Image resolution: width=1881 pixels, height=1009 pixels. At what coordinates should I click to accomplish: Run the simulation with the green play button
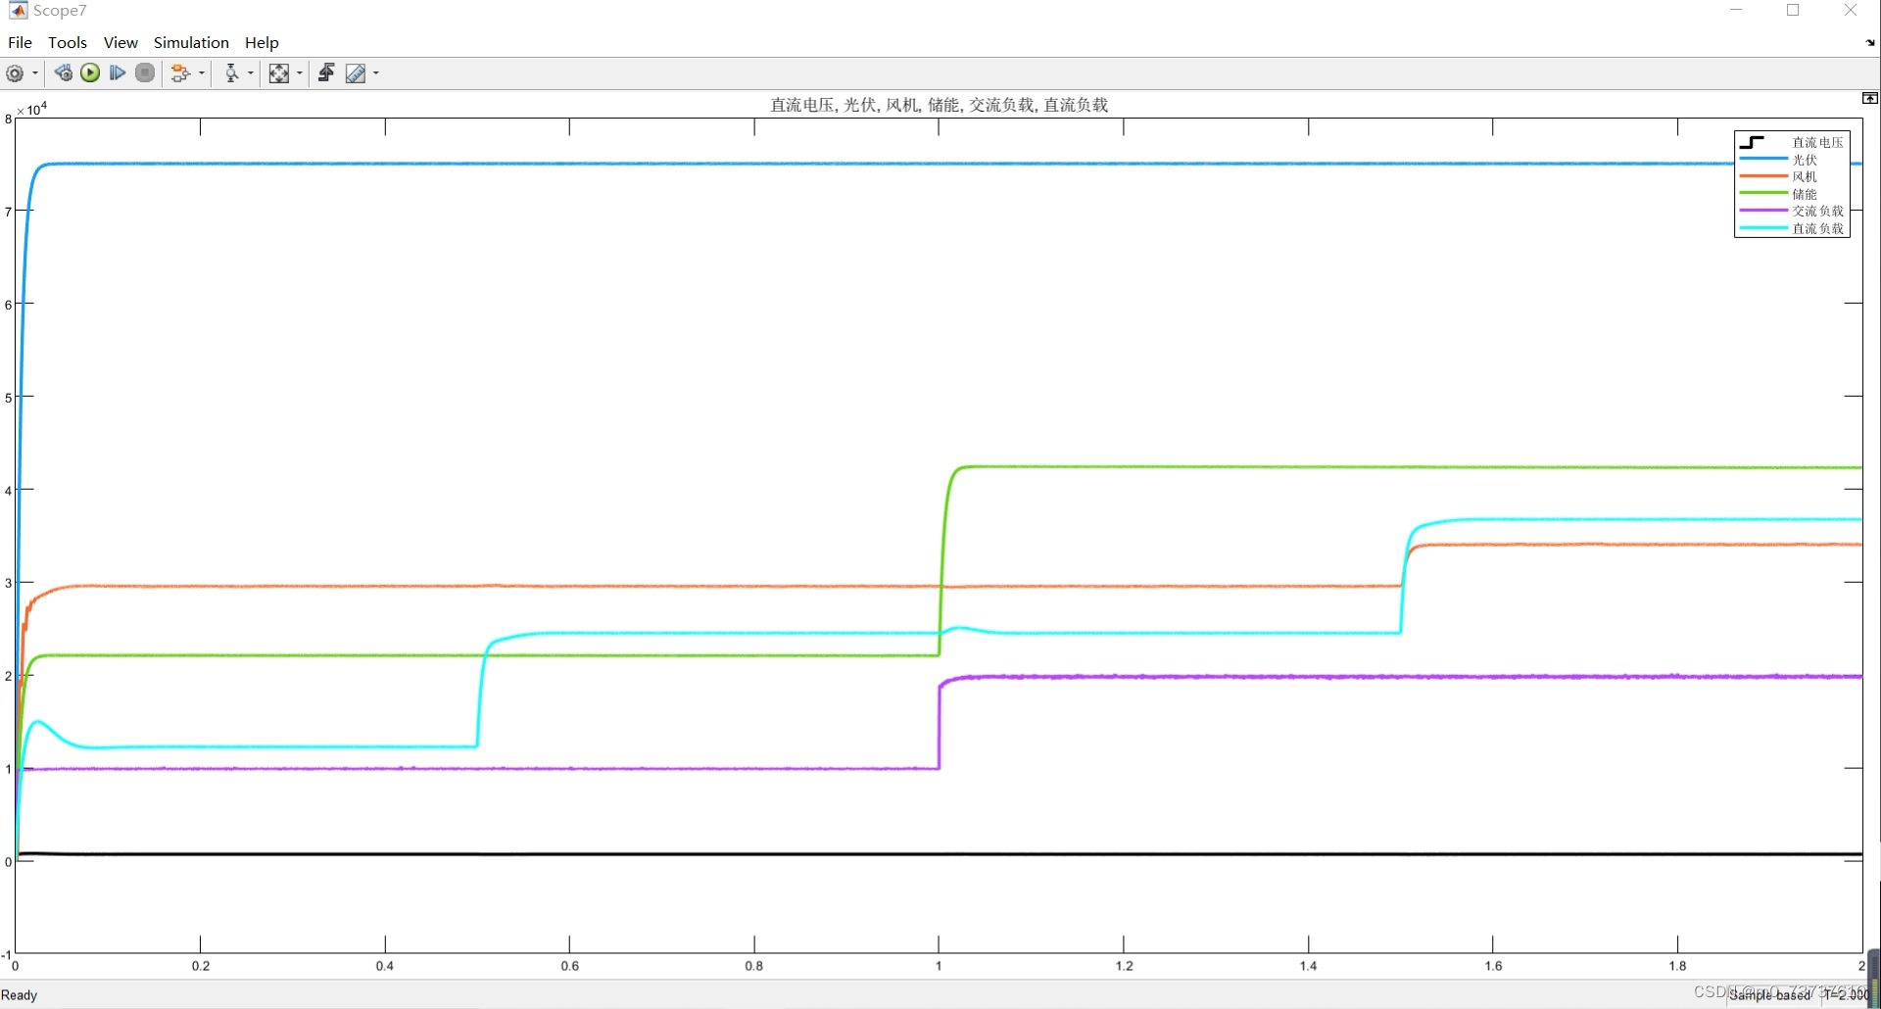pyautogui.click(x=90, y=73)
